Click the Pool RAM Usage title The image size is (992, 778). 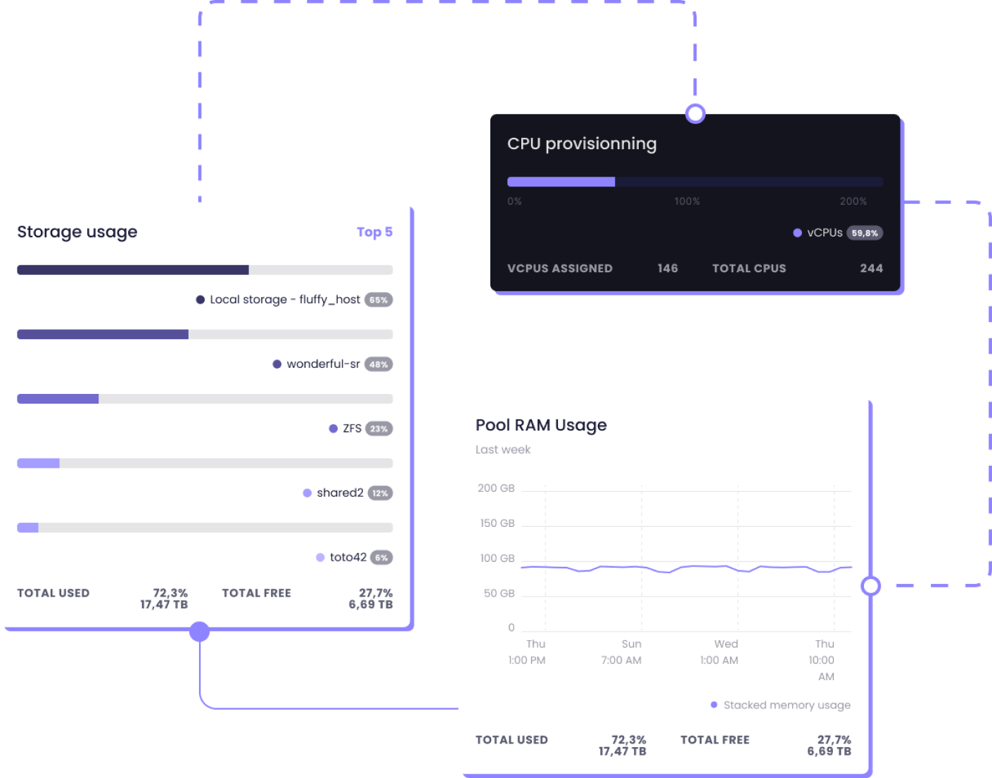(541, 425)
